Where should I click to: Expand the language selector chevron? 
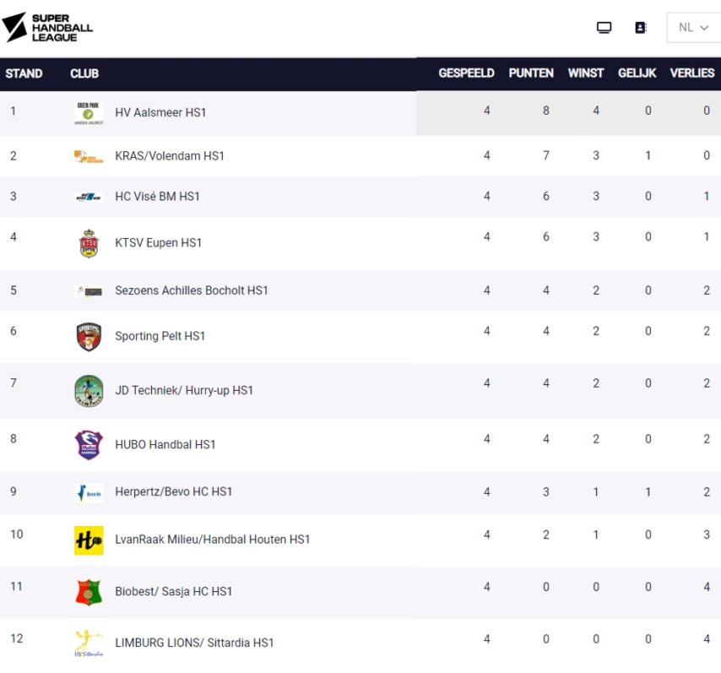point(703,27)
